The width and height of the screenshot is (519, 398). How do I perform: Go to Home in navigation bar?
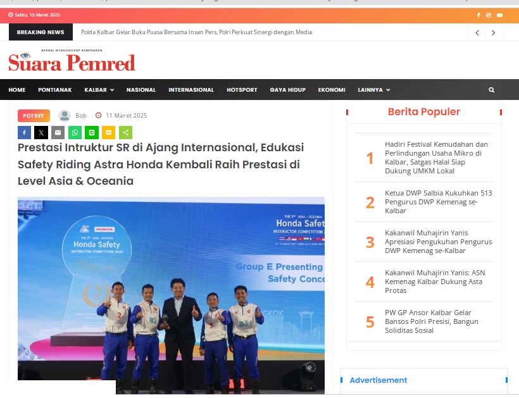click(x=17, y=90)
